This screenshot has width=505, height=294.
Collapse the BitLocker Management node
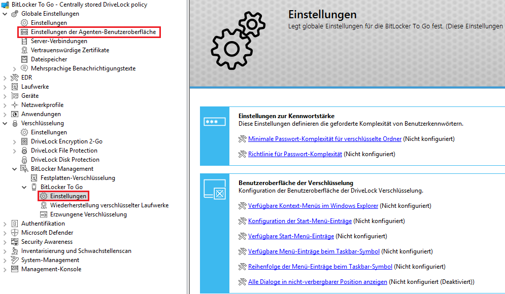pyautogui.click(x=15, y=169)
